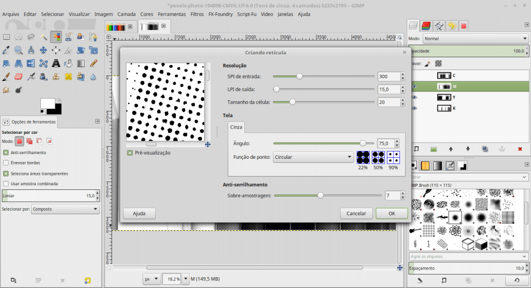
Task: Click the Ângulo slider handle
Action: point(362,143)
